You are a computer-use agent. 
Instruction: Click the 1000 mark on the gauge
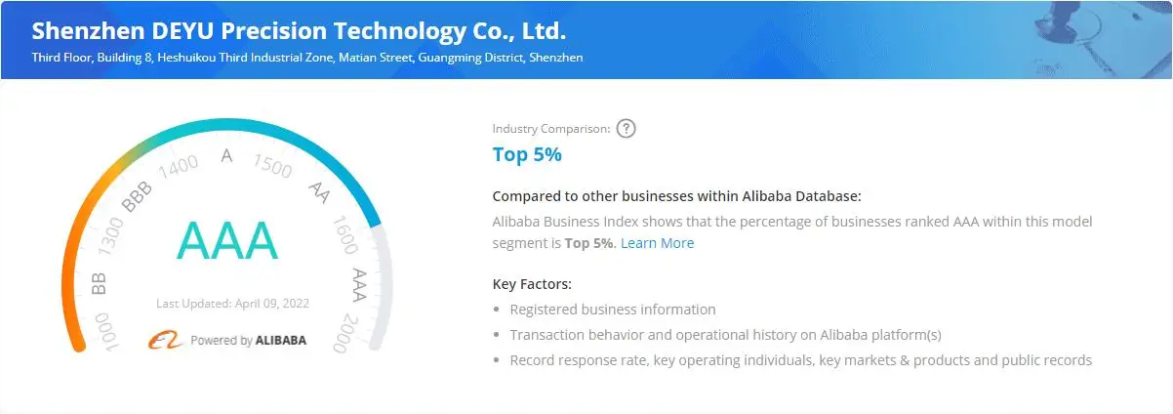click(x=105, y=331)
